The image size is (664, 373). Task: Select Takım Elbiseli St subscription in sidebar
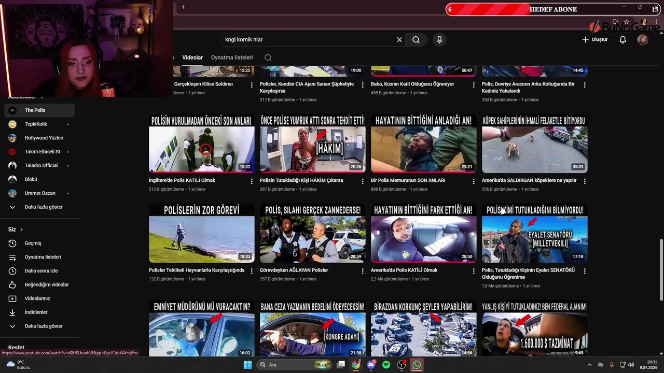click(39, 152)
